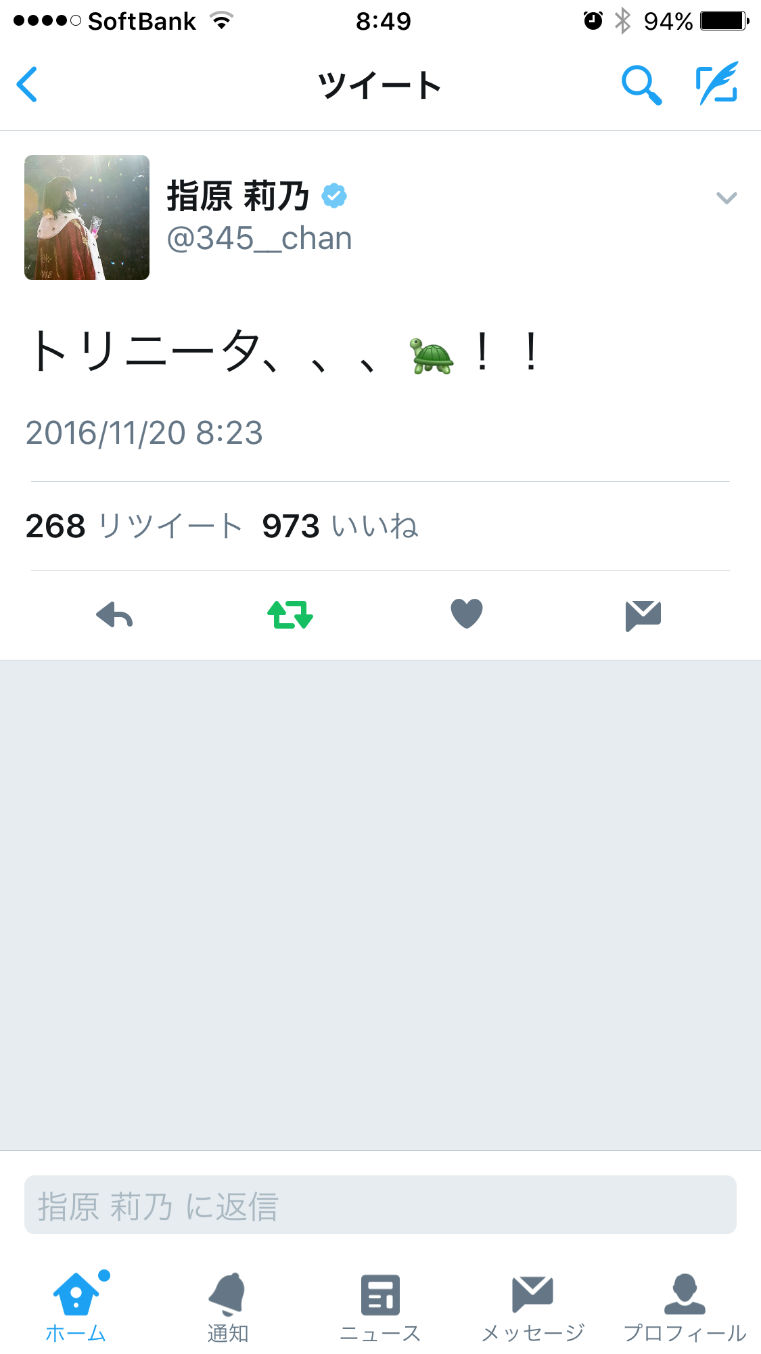
Task: Share the tweet via the envelope message icon
Action: pyautogui.click(x=643, y=615)
